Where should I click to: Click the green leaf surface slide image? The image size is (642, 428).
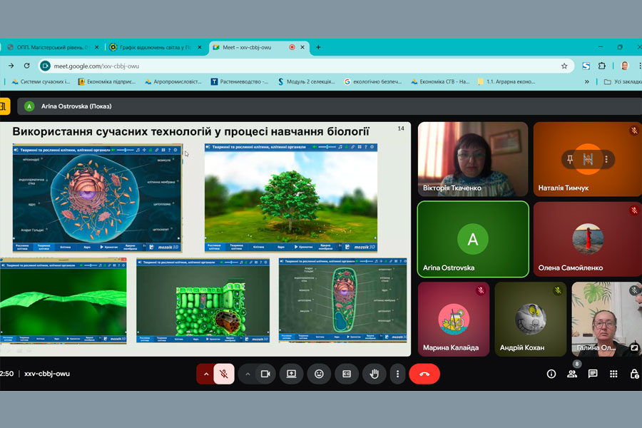(63, 300)
